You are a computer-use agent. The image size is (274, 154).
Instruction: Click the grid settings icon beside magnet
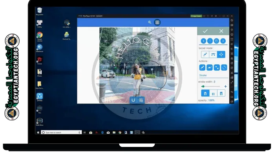point(141,100)
